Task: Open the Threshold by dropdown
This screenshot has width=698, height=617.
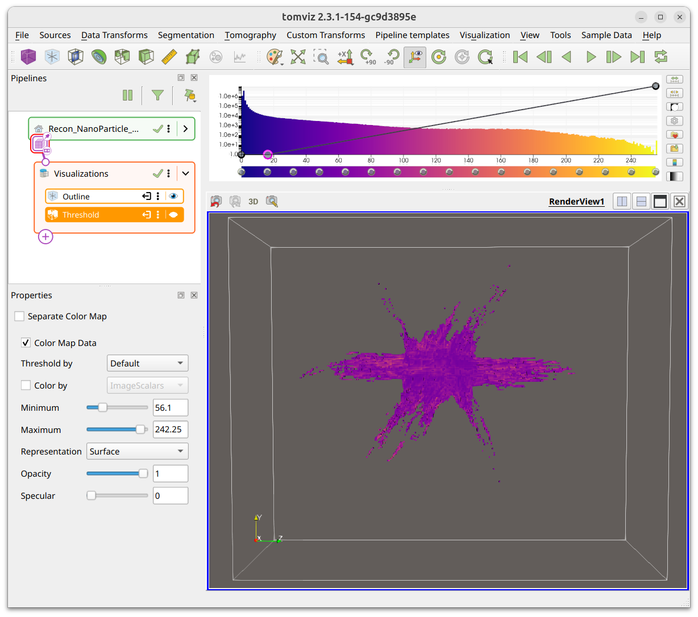Action: tap(148, 363)
